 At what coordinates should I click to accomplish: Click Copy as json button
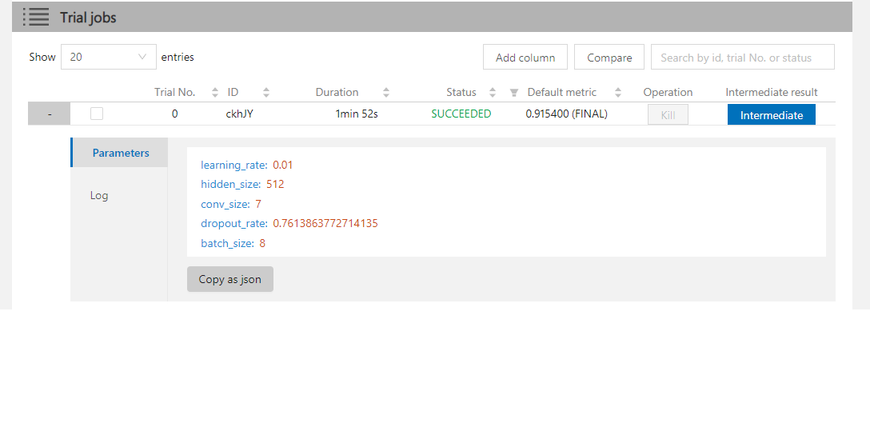click(x=229, y=279)
